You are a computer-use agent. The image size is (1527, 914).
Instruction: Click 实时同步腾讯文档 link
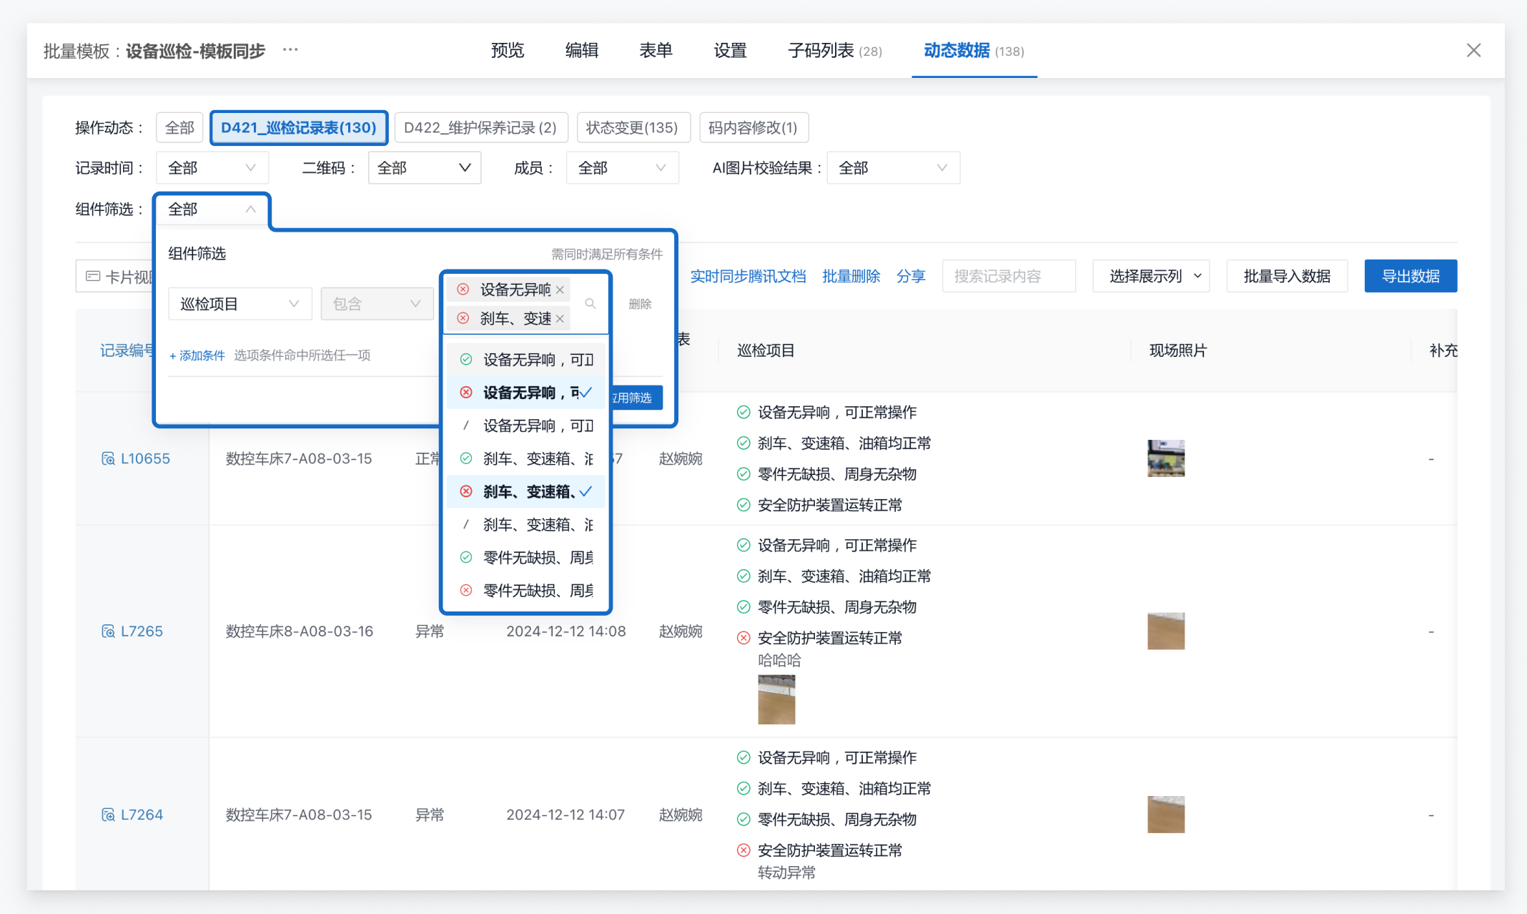pyautogui.click(x=748, y=276)
